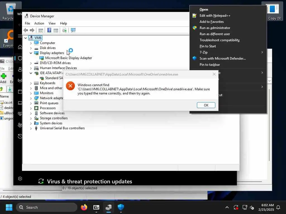Collapse the VM6 root node
Image resolution: width=286 pixels, height=214 pixels.
click(x=26, y=38)
